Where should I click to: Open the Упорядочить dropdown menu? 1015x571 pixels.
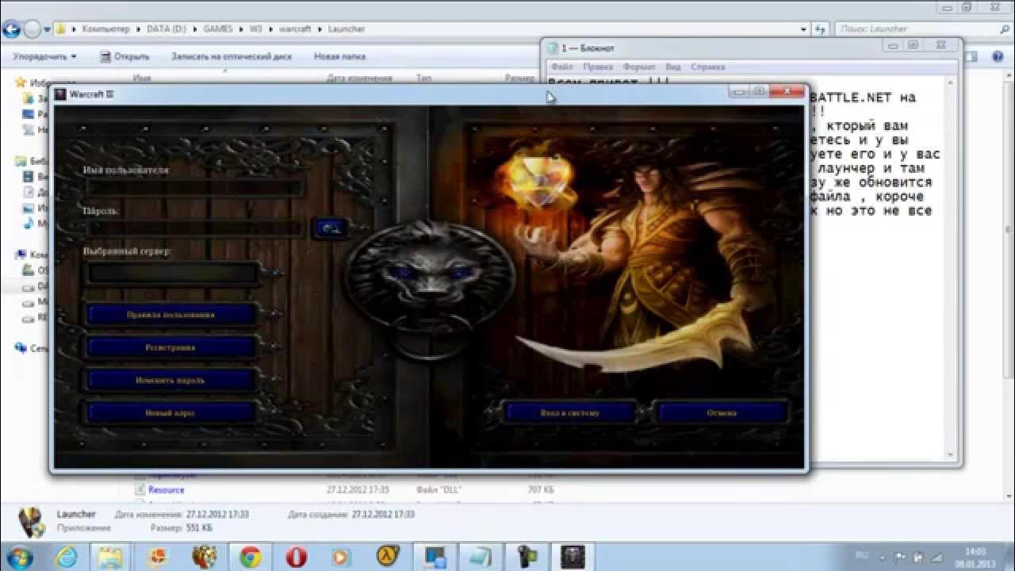[x=45, y=56]
